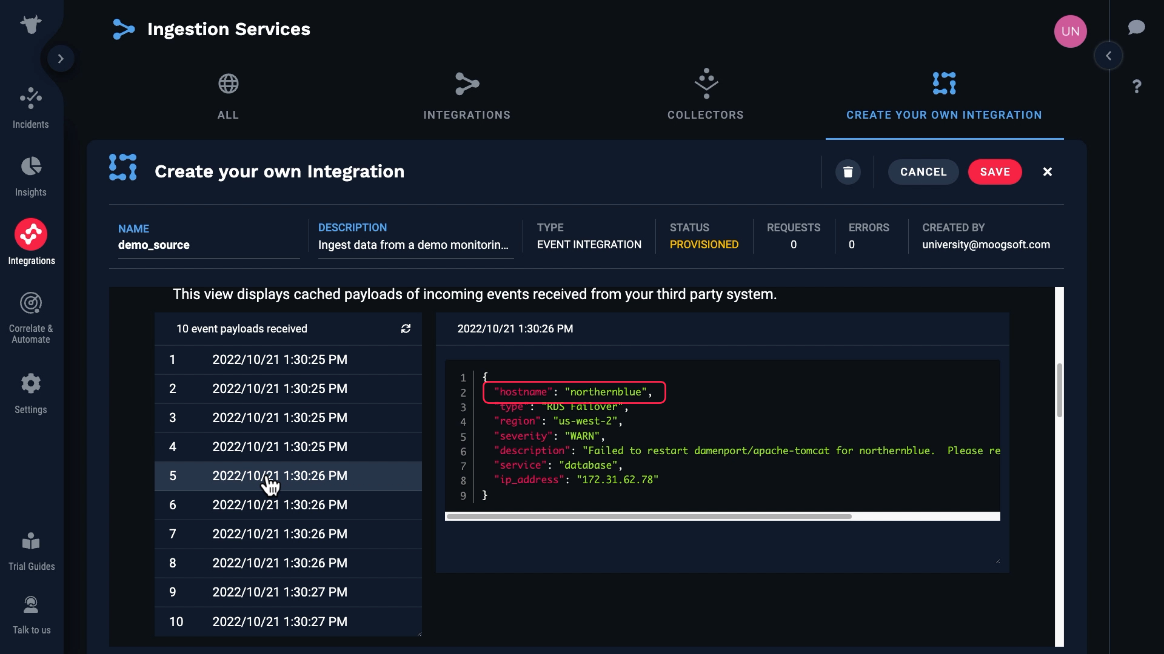Open the Insights pie chart icon

coord(30,167)
